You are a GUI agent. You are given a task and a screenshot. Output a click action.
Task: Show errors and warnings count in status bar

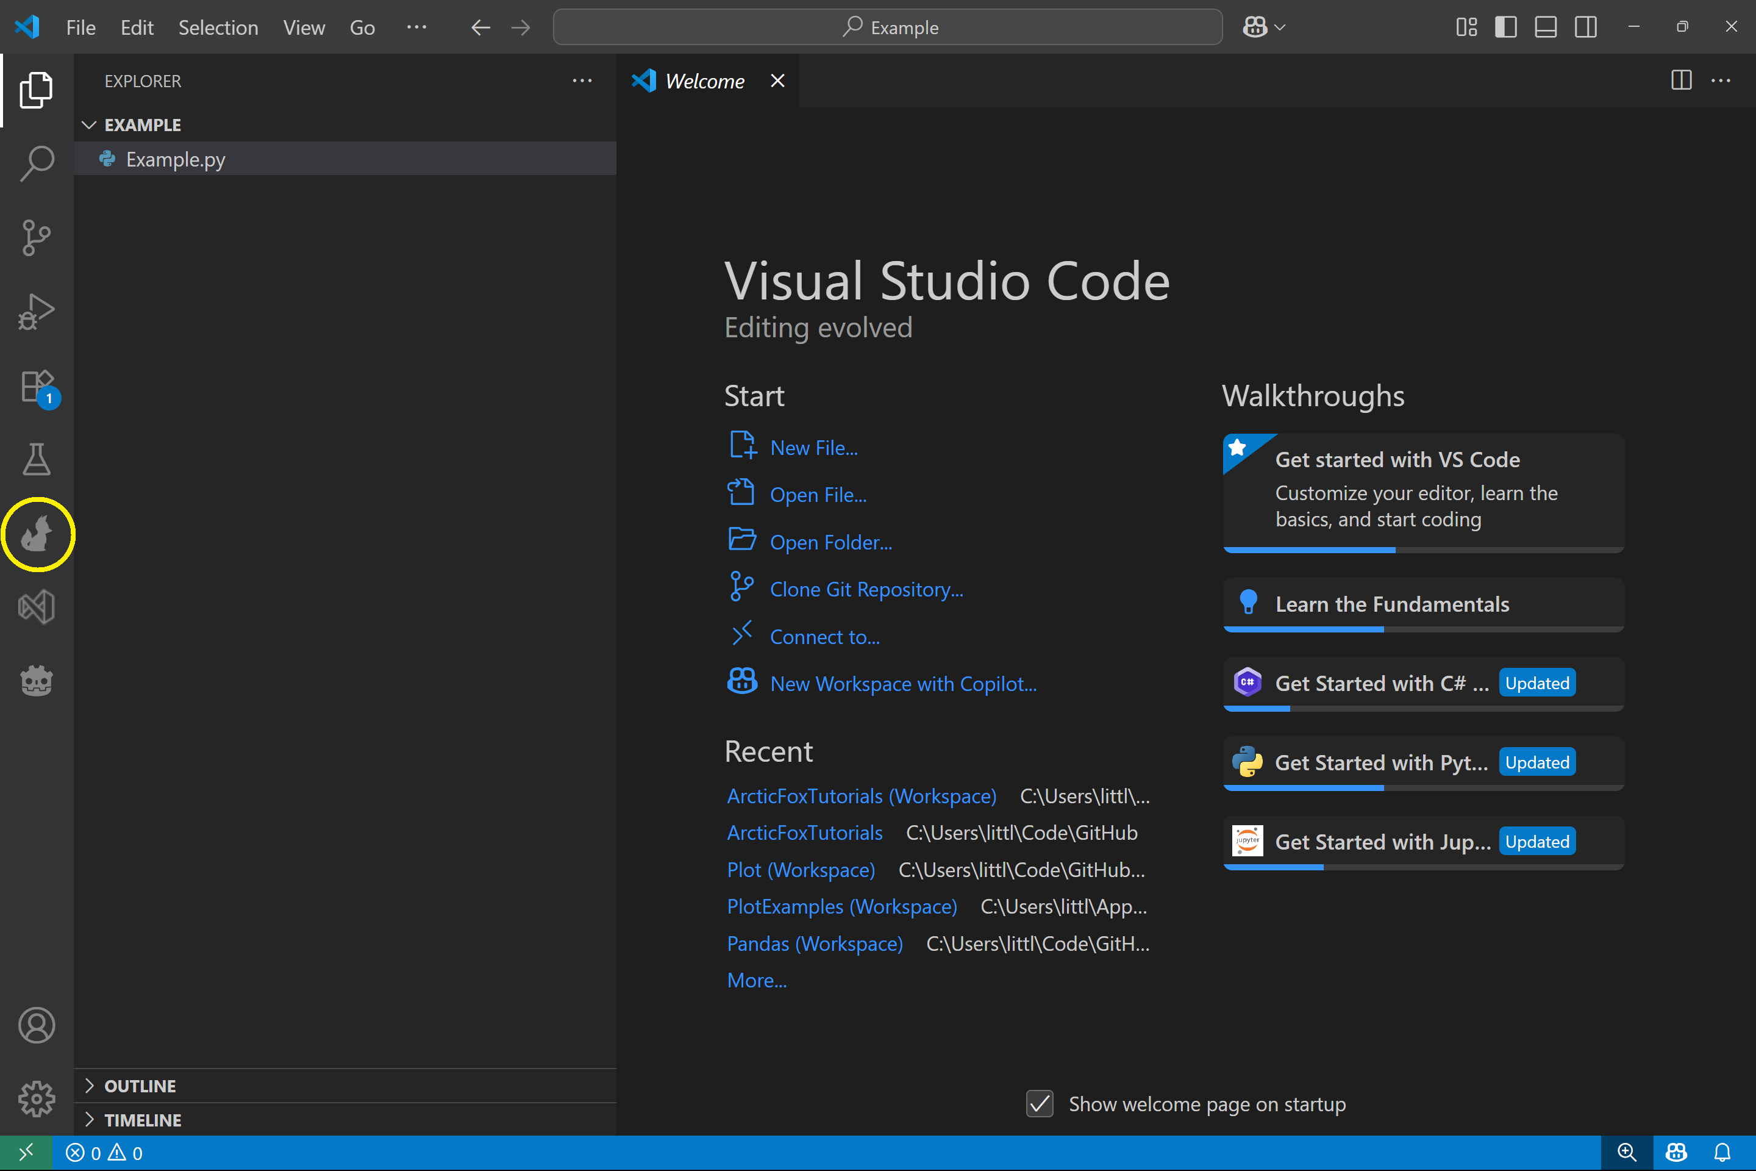click(104, 1153)
